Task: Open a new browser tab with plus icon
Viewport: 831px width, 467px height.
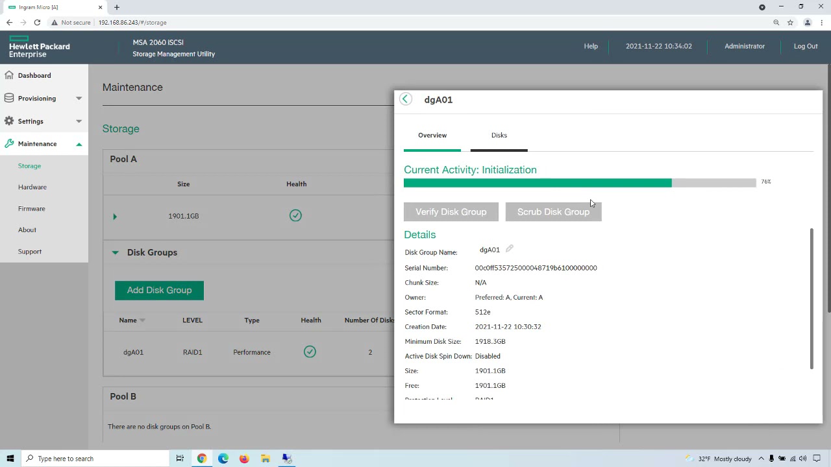Action: pyautogui.click(x=117, y=7)
